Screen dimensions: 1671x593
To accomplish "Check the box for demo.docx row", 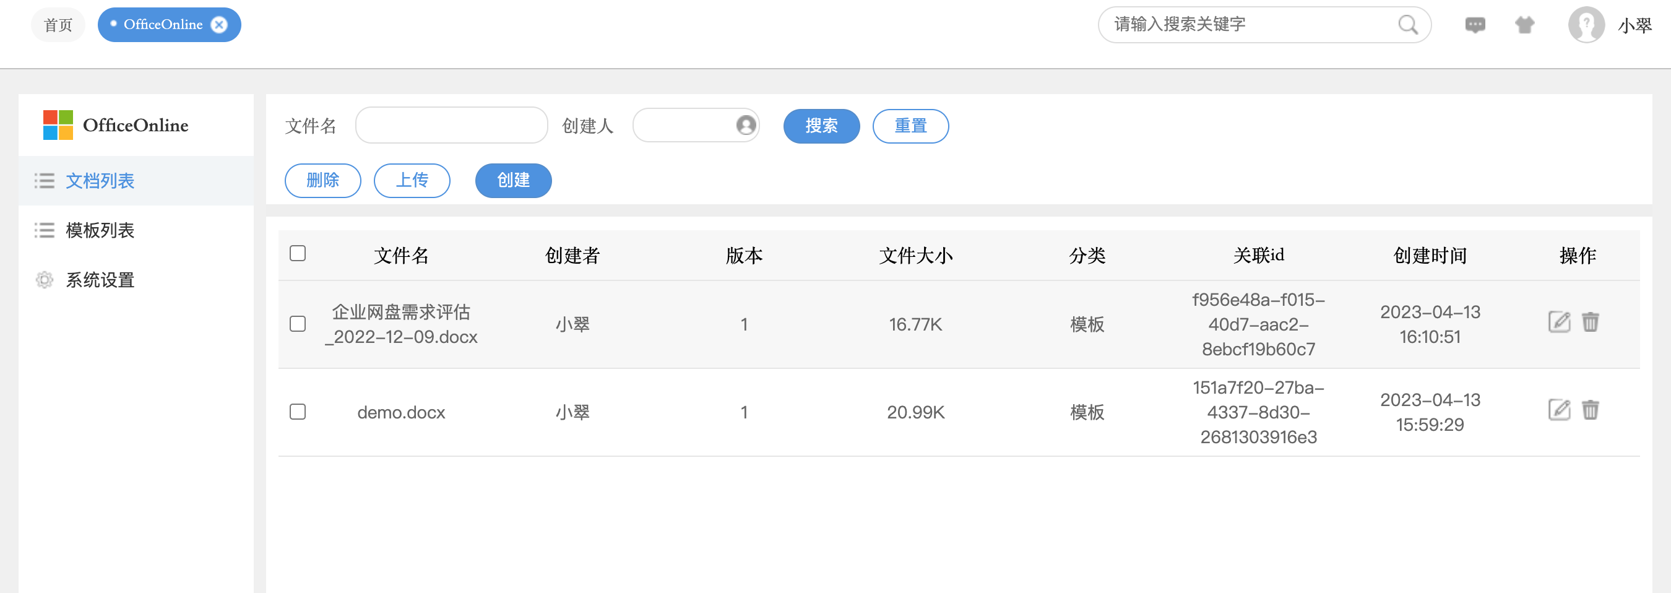I will (x=298, y=412).
